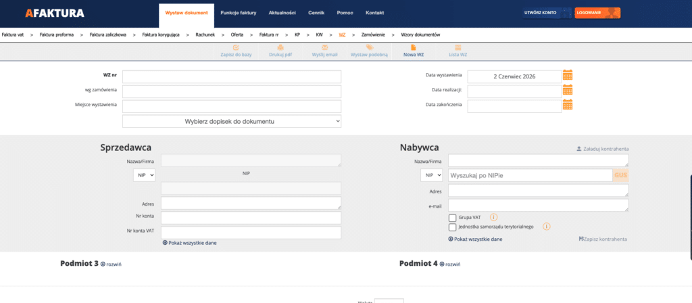Open calendar for Data realizacji
692x303 pixels.
point(568,90)
